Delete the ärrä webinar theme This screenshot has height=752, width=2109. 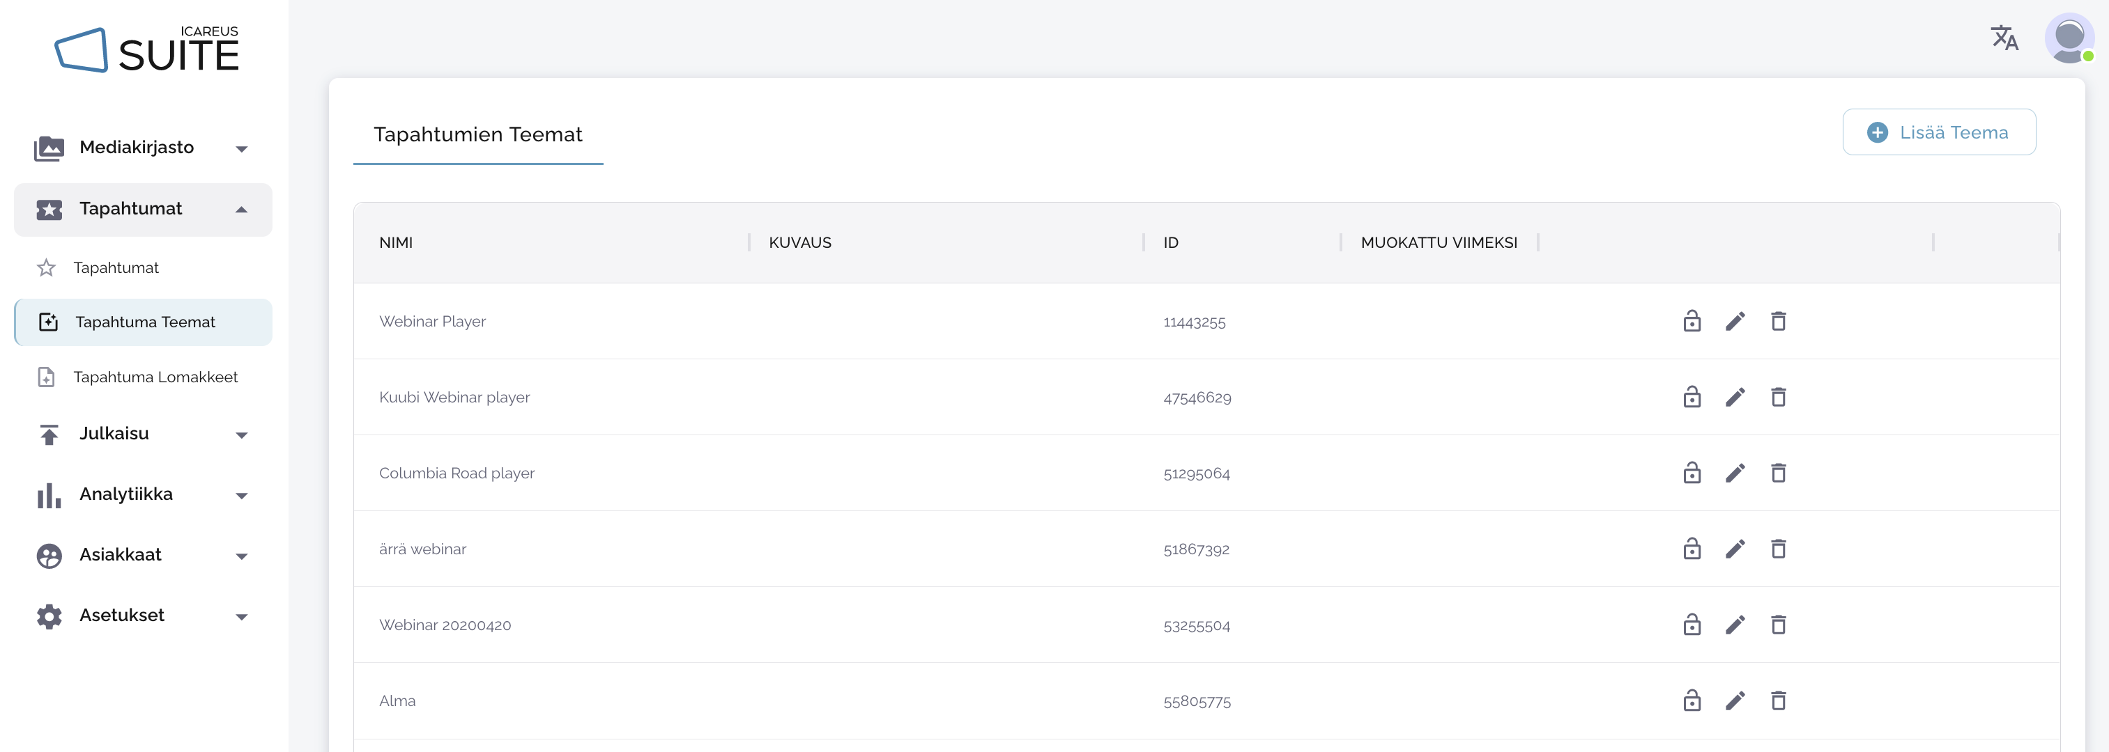[x=1778, y=549]
